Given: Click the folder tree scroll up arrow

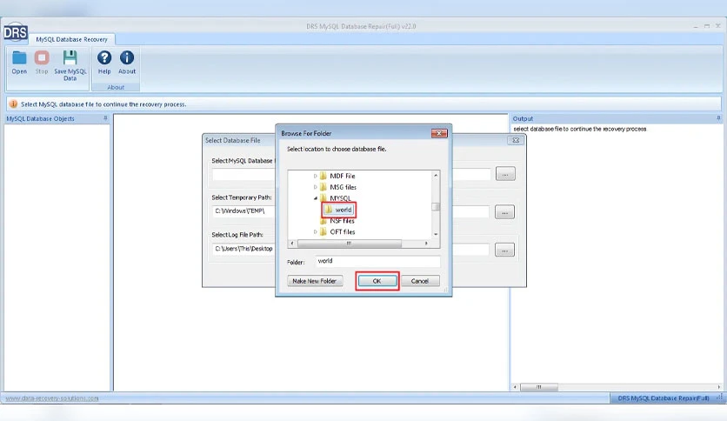Looking at the screenshot, I should [436, 175].
